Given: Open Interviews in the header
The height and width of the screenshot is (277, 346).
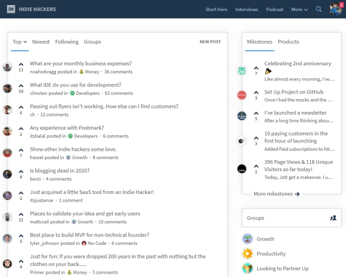Looking at the screenshot, I should click(246, 9).
